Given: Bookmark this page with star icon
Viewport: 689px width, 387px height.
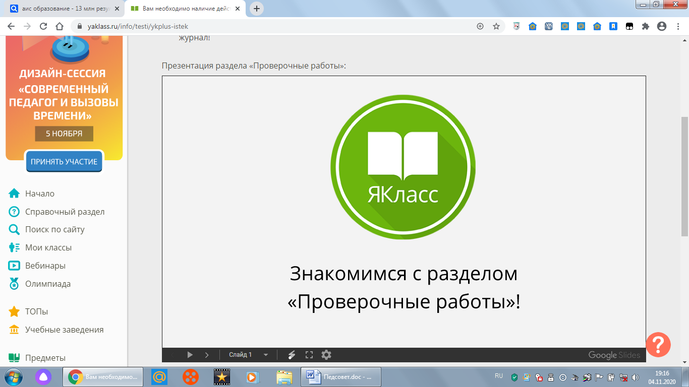Looking at the screenshot, I should click(x=496, y=26).
